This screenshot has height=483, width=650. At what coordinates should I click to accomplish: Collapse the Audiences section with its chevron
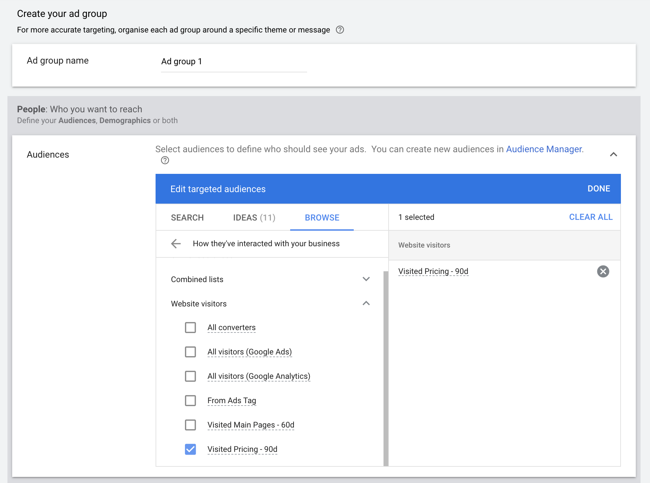[614, 154]
